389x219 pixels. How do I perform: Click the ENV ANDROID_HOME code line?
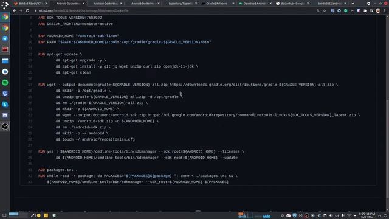coord(78,36)
